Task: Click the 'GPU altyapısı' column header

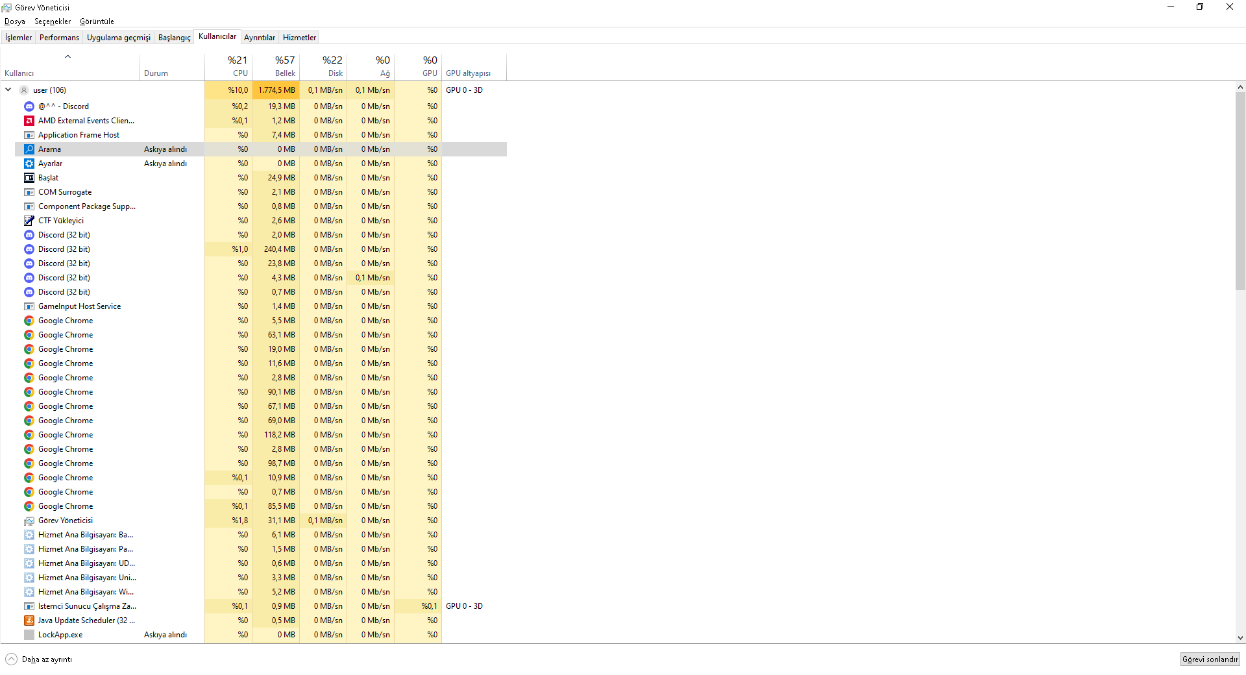Action: [x=474, y=67]
